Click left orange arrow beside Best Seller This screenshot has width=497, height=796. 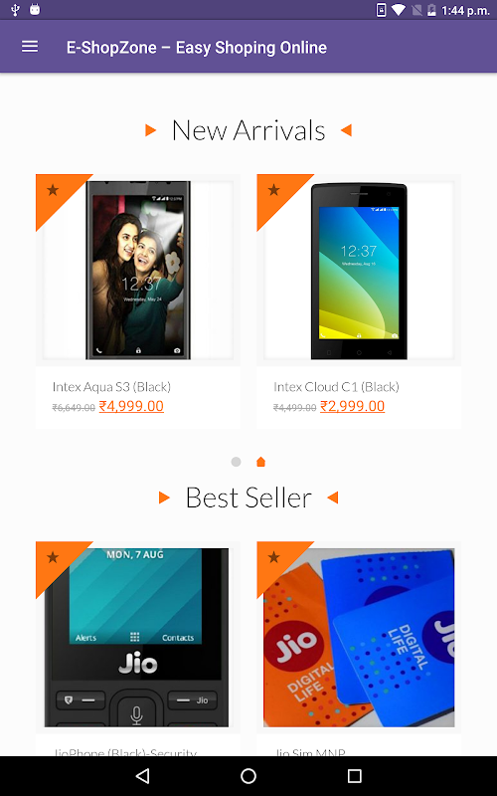(164, 497)
